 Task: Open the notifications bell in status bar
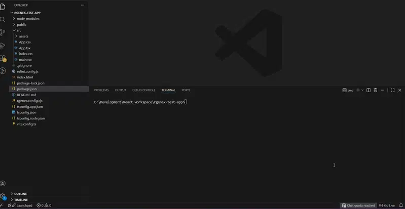click(401, 205)
